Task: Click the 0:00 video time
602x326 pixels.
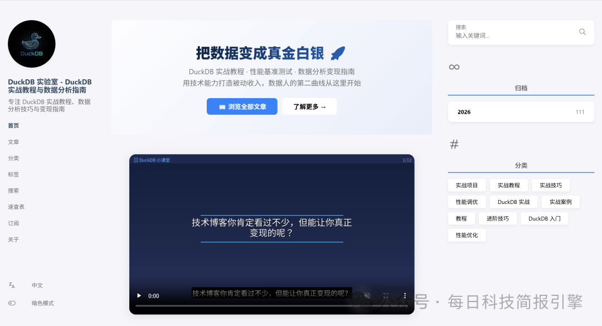Action: coord(154,296)
